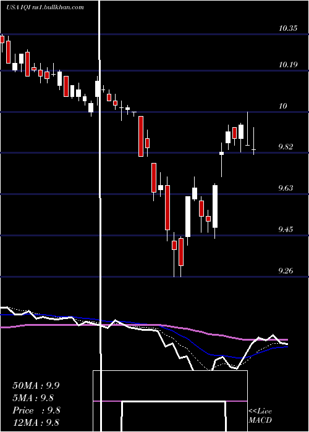Click the '50MA : 9.9' readout
Image resolution: width=309 pixels, height=432 pixels.
[36, 386]
